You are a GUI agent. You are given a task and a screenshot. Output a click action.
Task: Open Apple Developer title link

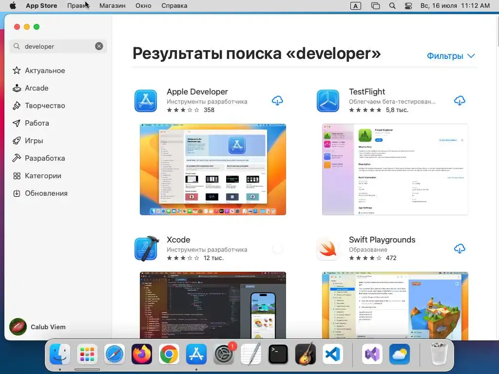point(197,92)
